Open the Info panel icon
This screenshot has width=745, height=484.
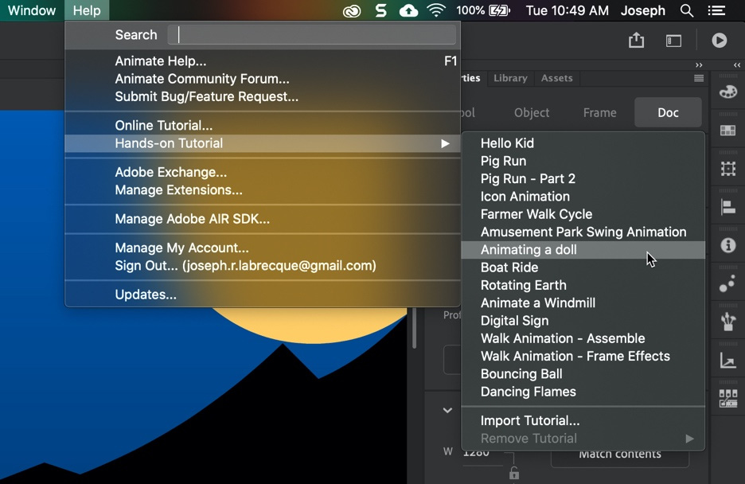pyautogui.click(x=728, y=245)
